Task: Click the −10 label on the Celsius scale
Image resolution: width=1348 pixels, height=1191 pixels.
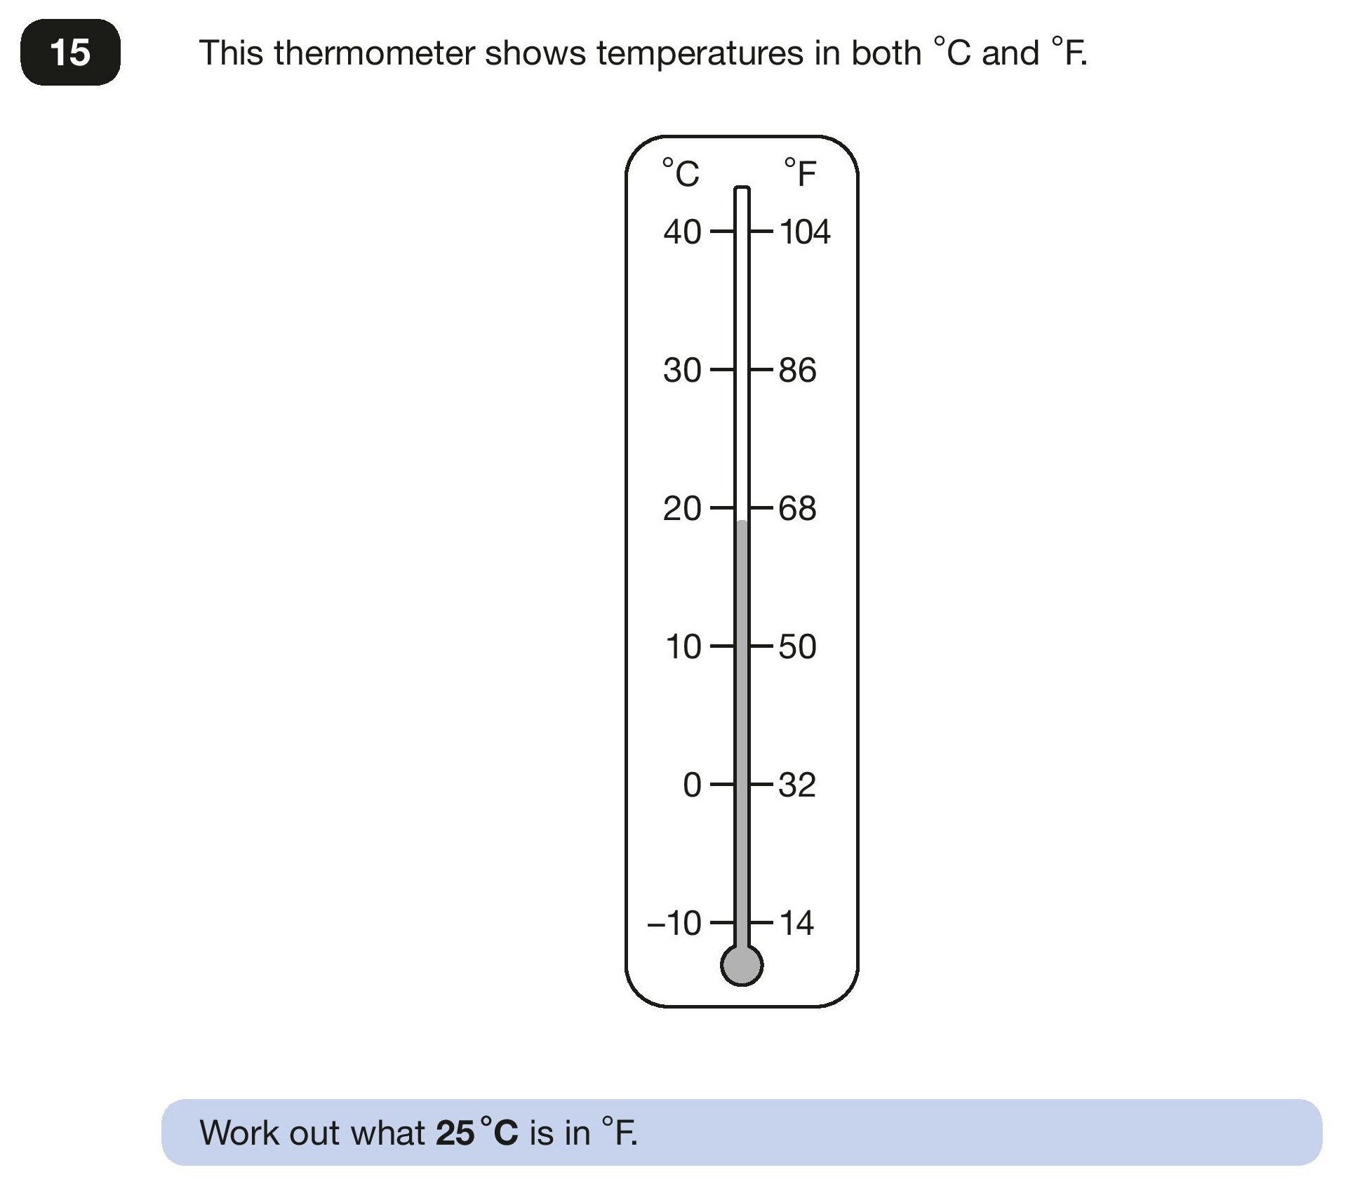Action: click(674, 923)
